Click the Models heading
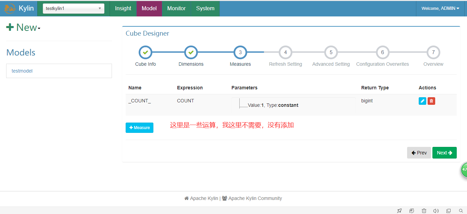 (x=21, y=52)
